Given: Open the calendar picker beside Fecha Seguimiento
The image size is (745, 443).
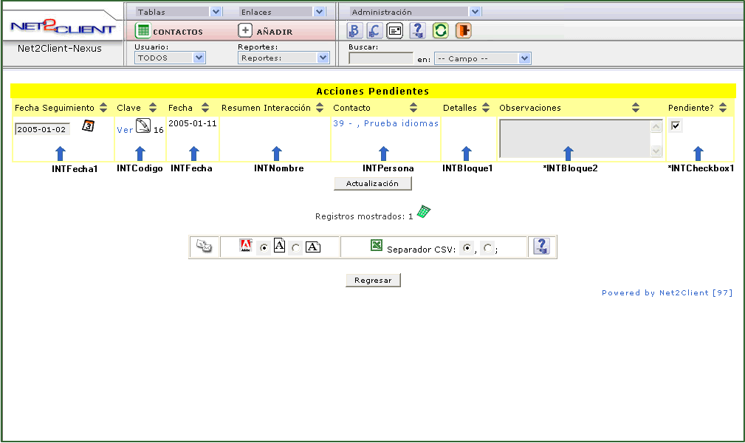Looking at the screenshot, I should tap(88, 126).
